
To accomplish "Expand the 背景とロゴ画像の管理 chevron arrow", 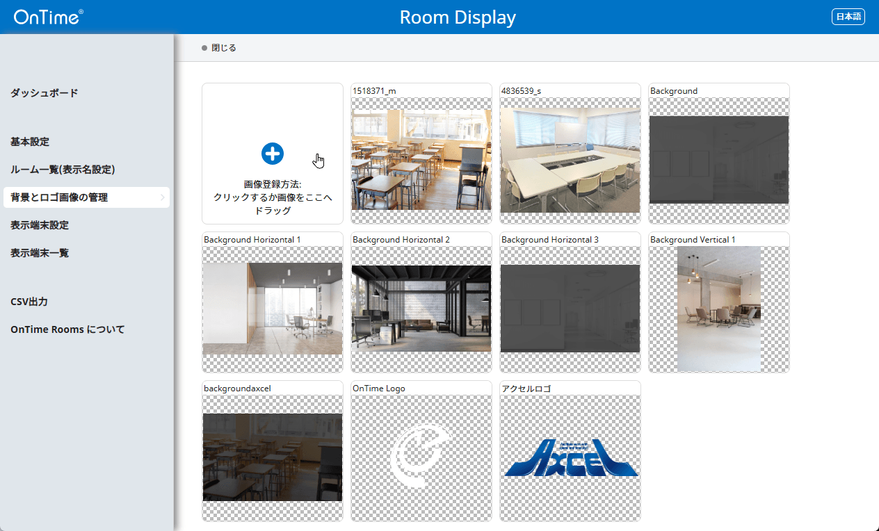I will (162, 198).
